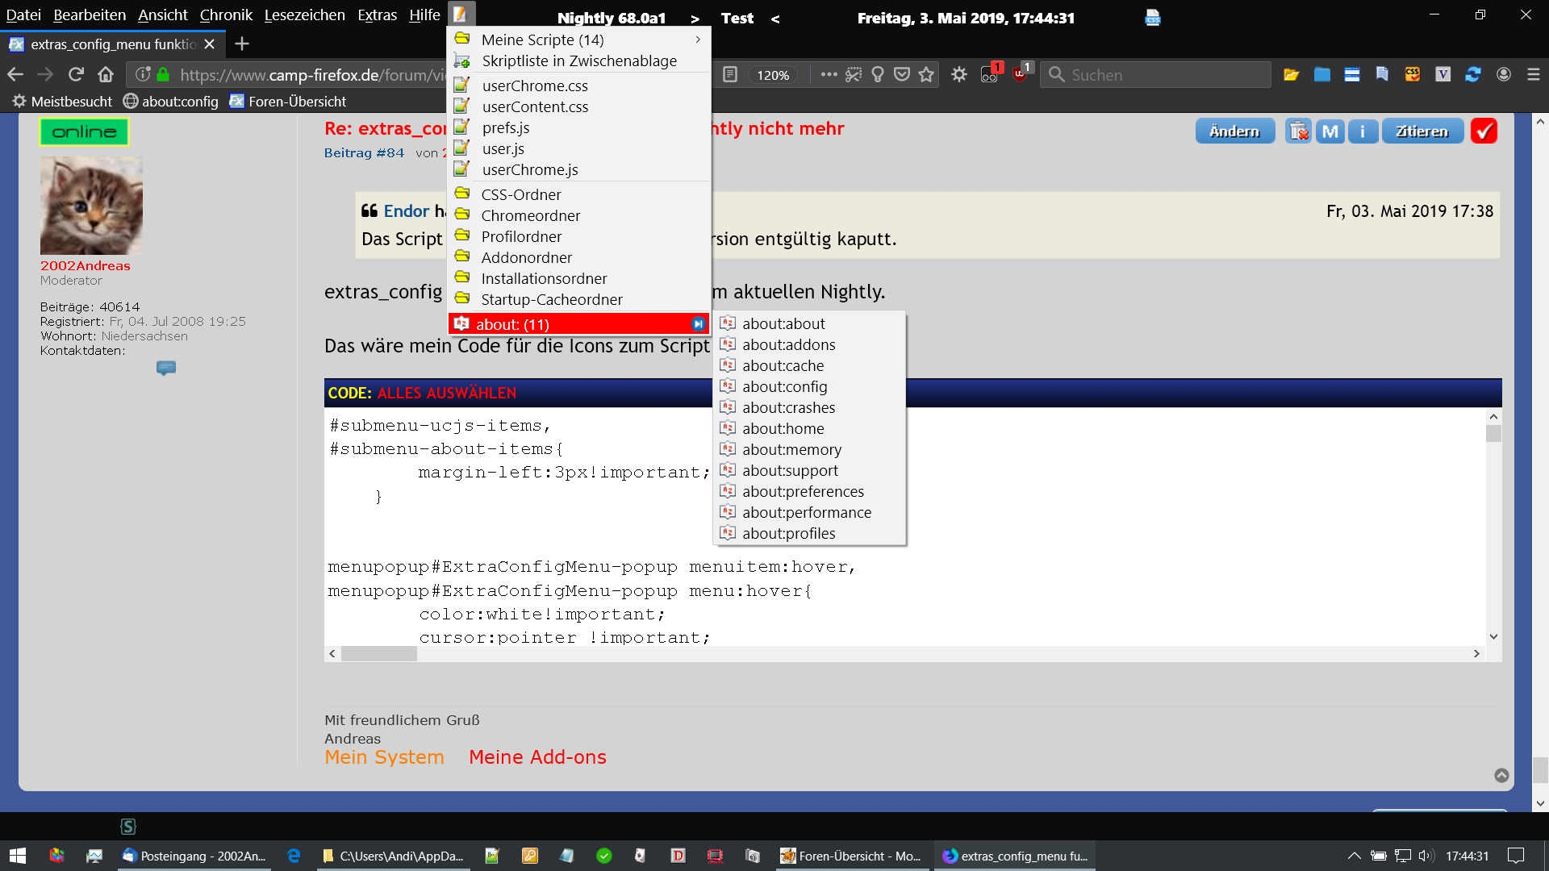Bookmark this page with the star
Image resolution: width=1549 pixels, height=871 pixels.
[x=926, y=75]
